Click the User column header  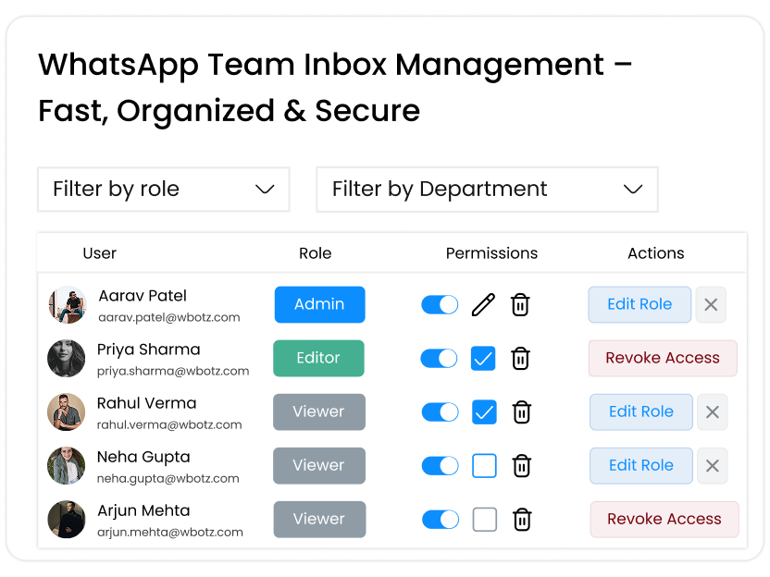coord(100,253)
